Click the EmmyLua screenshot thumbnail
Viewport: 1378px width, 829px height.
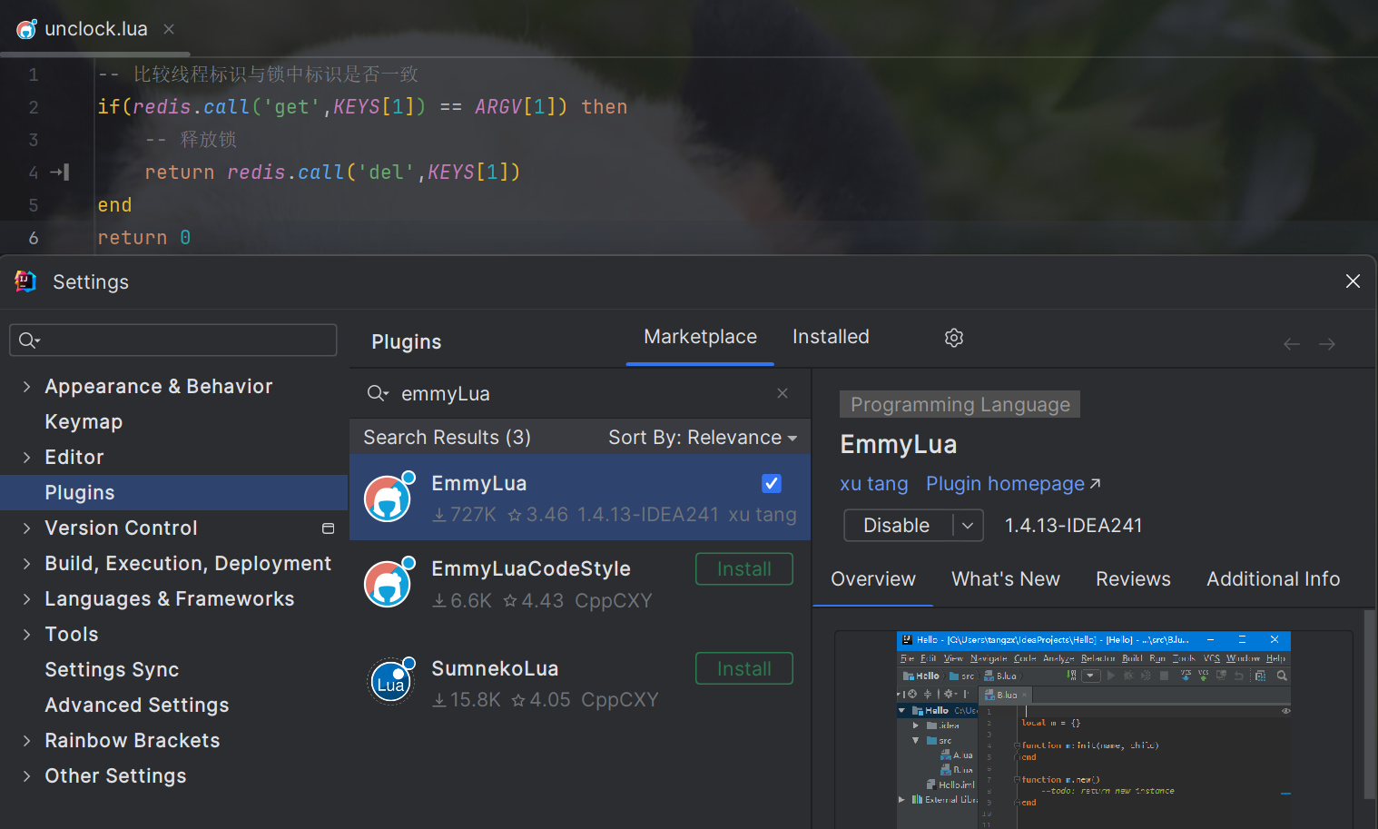(x=1093, y=729)
